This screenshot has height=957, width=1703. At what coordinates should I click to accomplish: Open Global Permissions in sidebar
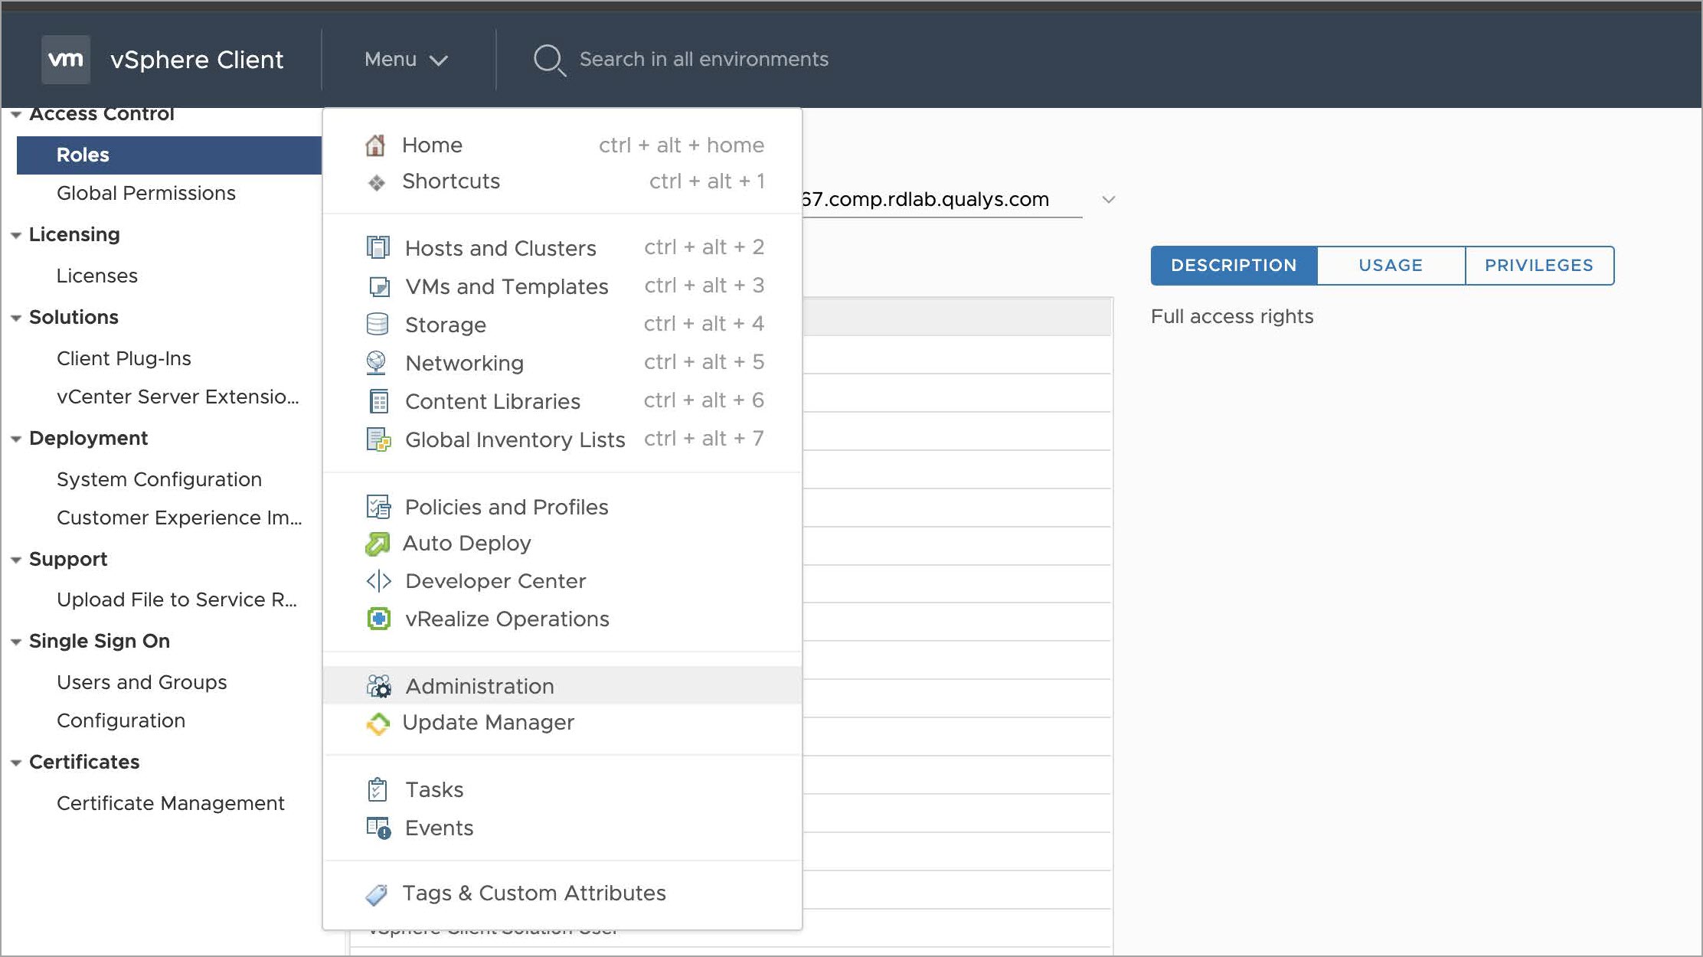click(145, 193)
